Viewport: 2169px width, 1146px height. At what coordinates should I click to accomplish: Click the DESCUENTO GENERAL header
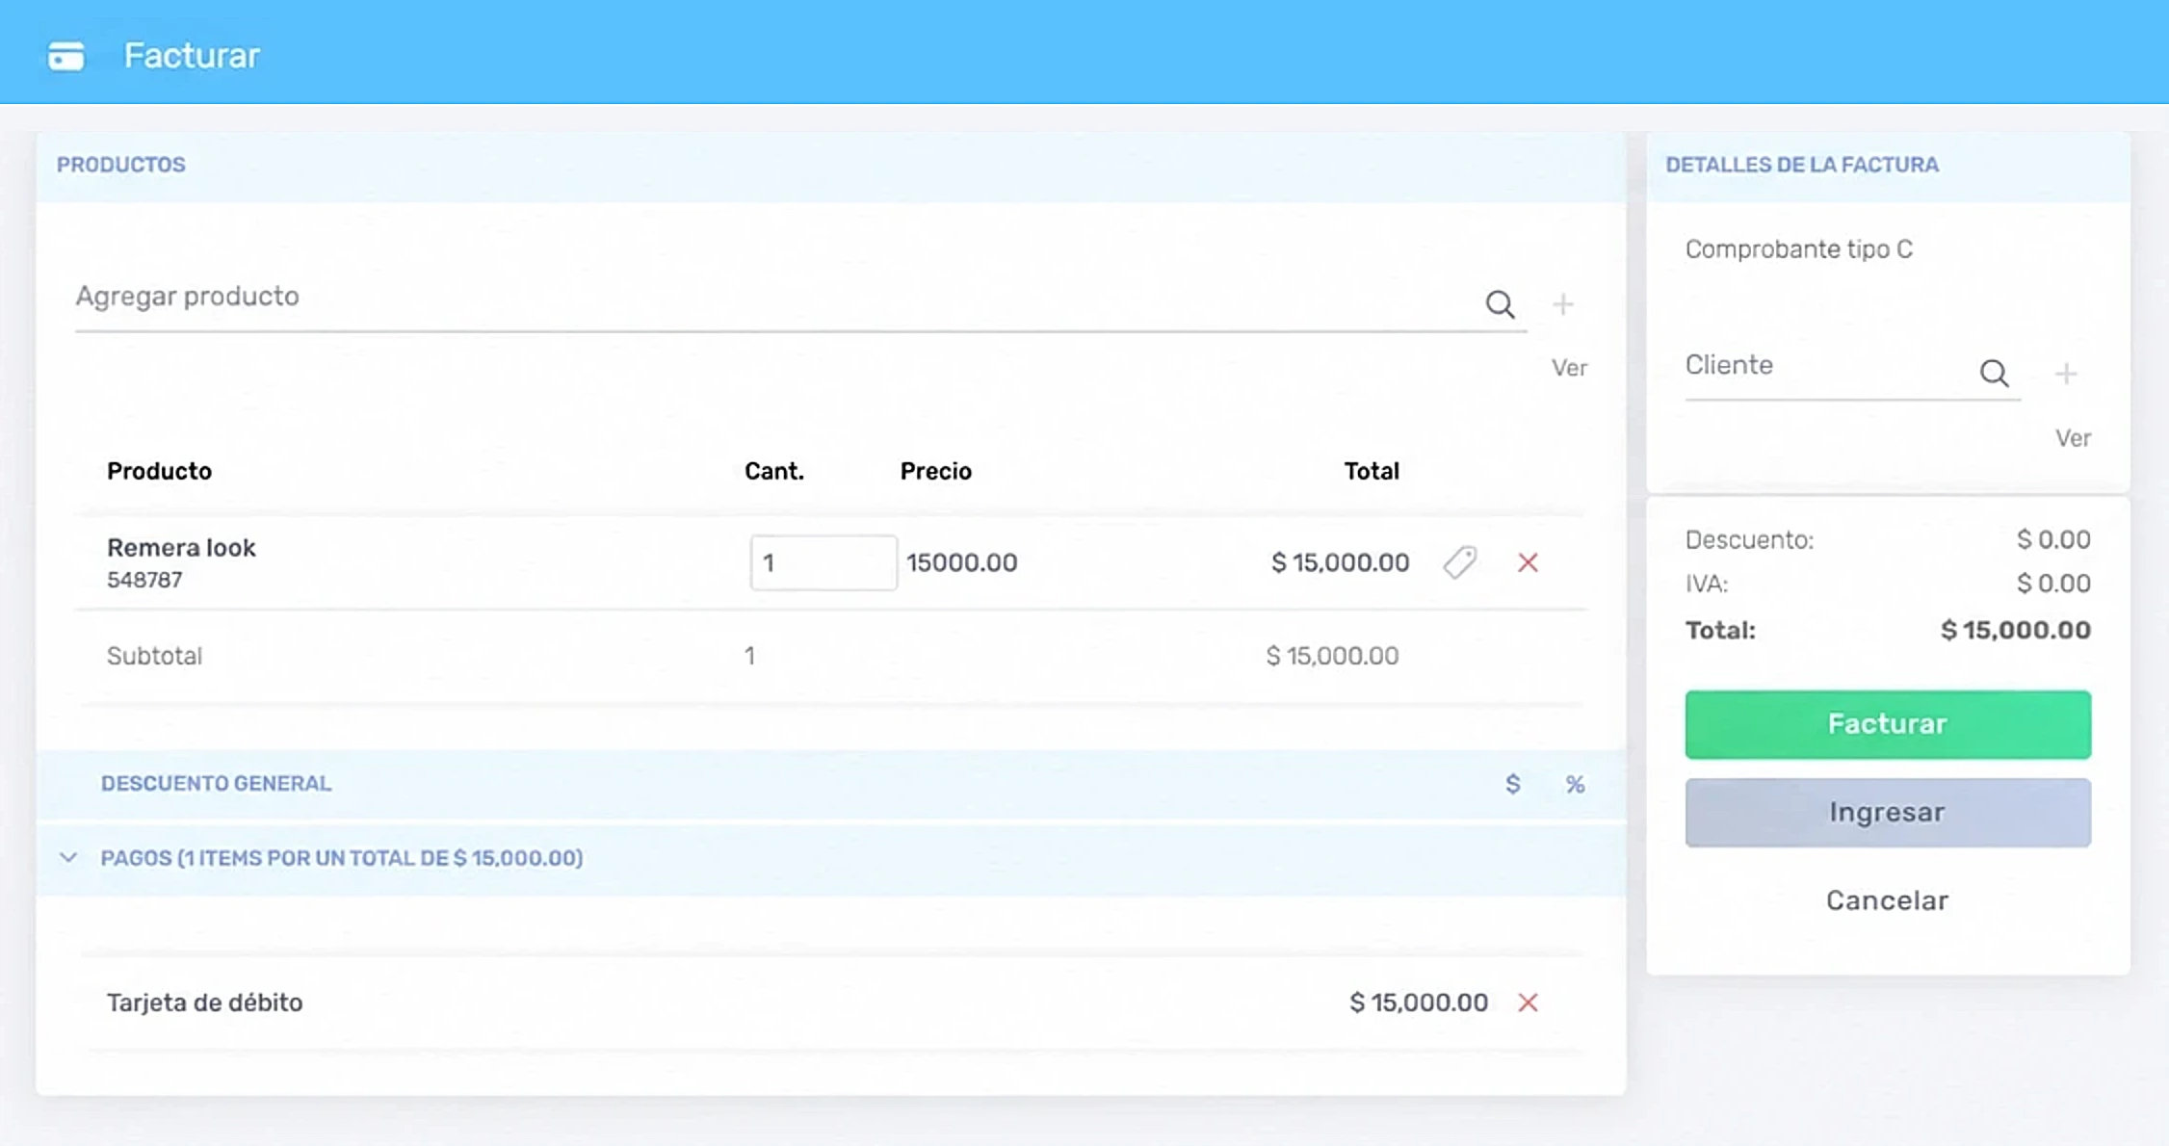point(216,784)
